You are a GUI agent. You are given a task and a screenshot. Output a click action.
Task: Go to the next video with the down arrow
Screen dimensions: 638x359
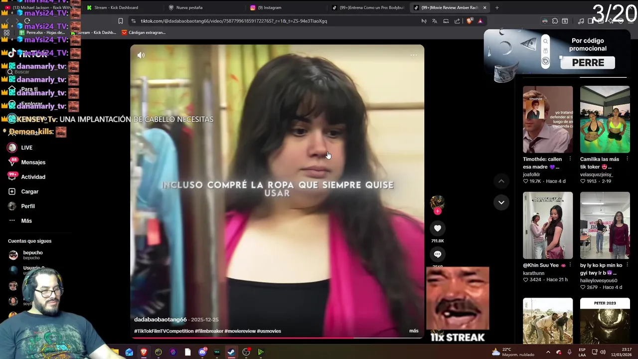point(501,202)
